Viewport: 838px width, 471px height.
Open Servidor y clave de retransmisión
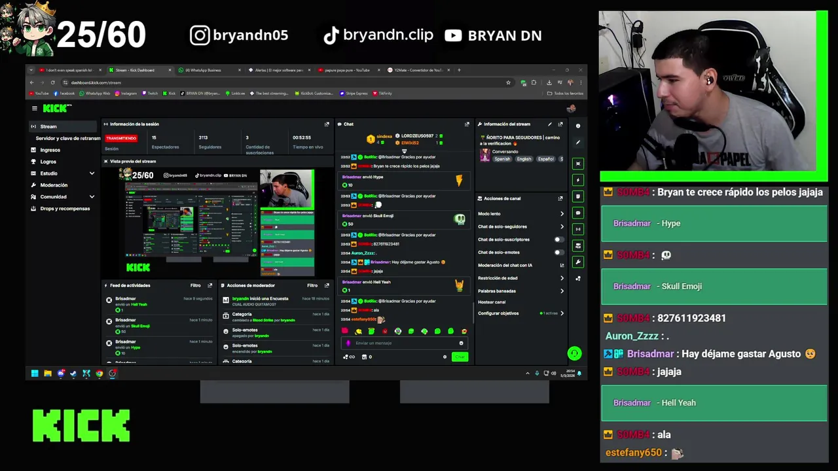pyautogui.click(x=67, y=138)
